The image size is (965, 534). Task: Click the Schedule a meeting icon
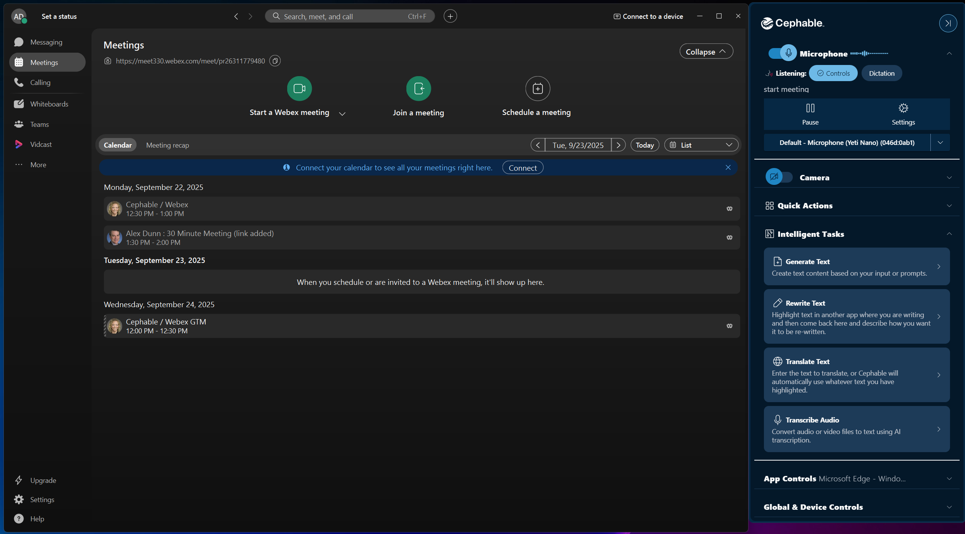pyautogui.click(x=537, y=88)
